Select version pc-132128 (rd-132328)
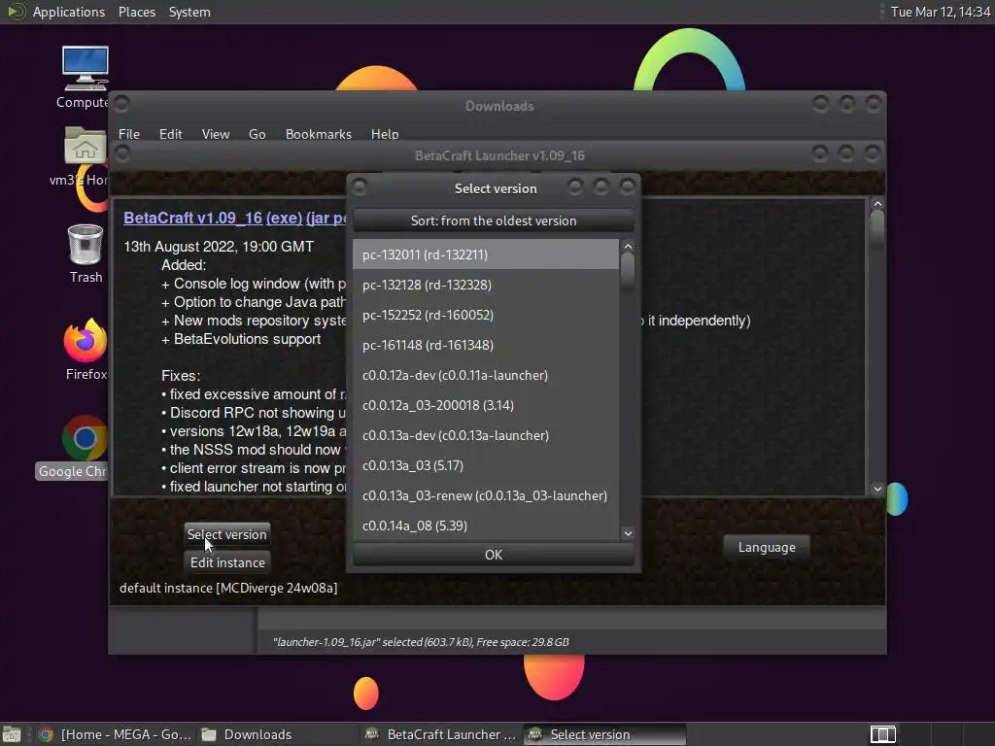Screen dimensions: 995x746 coord(486,285)
